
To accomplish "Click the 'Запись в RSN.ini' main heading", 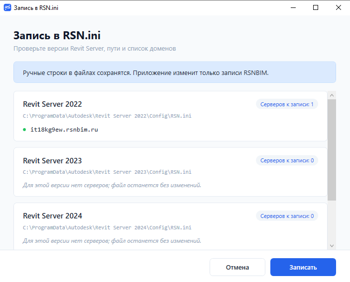I will 57,35.
